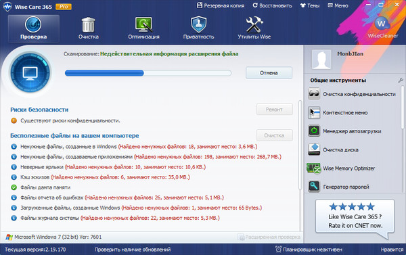Click the Бесполезные файлы на вашем компьютере heading
406x255 pixels.
74,136
